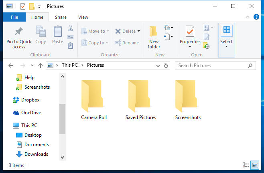Click the navigation pane scrollbar down arrow
The width and height of the screenshot is (264, 173).
(62, 157)
